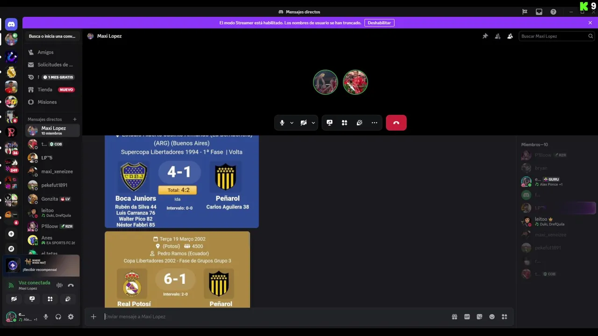Open camera options dropdown arrow
The image size is (598, 336).
point(313,123)
